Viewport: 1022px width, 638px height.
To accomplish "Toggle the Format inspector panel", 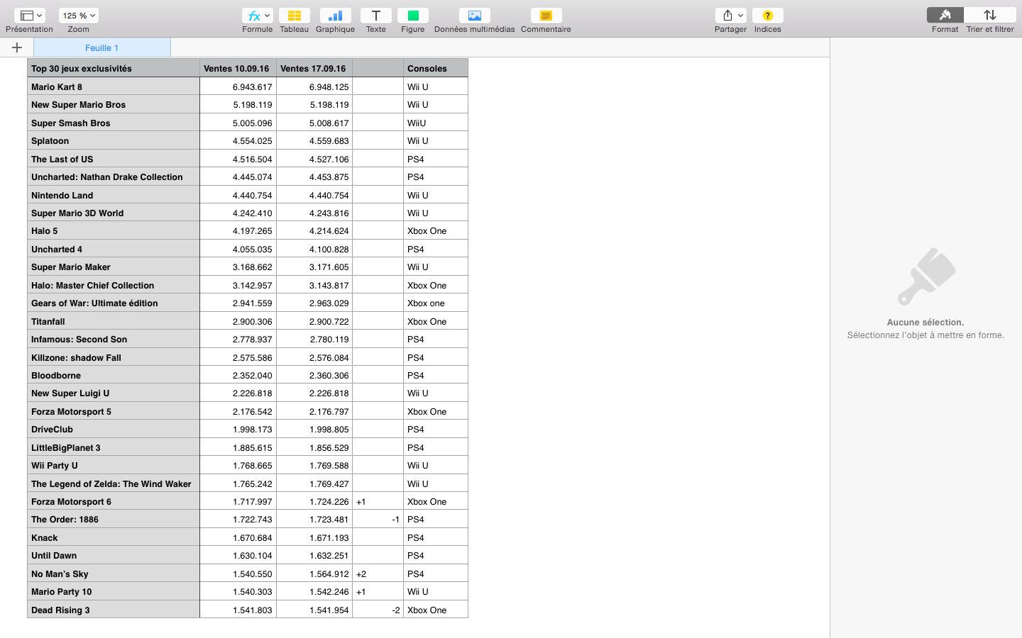I will point(945,15).
